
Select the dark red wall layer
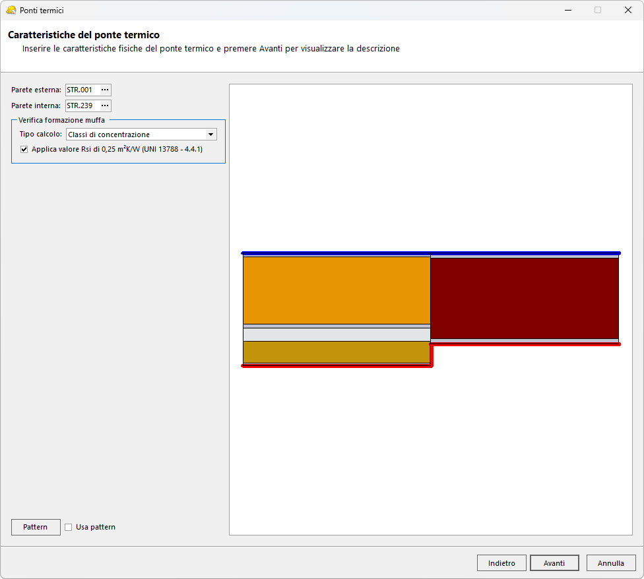click(525, 298)
